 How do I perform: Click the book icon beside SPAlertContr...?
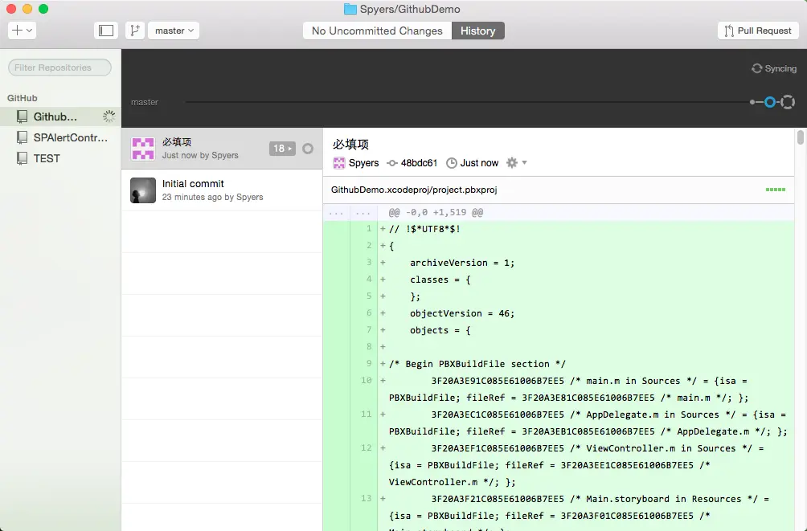pos(22,137)
